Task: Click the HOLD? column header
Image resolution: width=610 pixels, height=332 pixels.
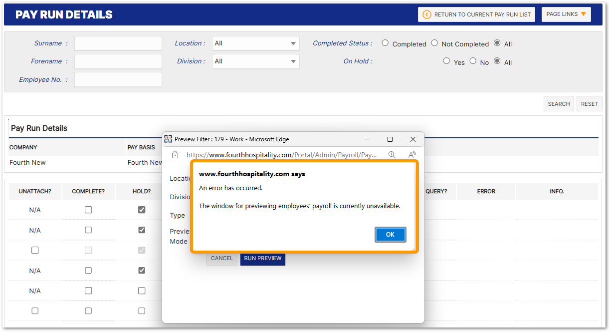Action: pyautogui.click(x=142, y=192)
